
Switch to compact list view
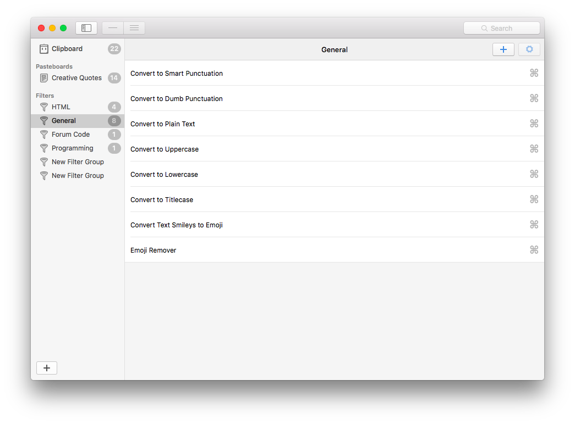point(113,28)
